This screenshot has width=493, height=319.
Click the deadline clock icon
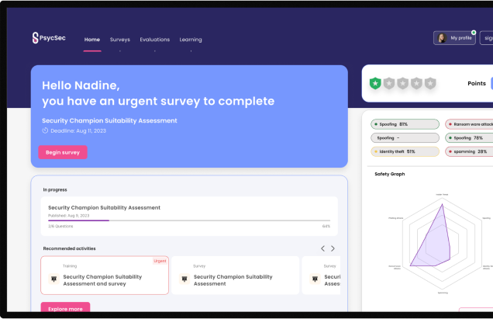pyautogui.click(x=45, y=130)
